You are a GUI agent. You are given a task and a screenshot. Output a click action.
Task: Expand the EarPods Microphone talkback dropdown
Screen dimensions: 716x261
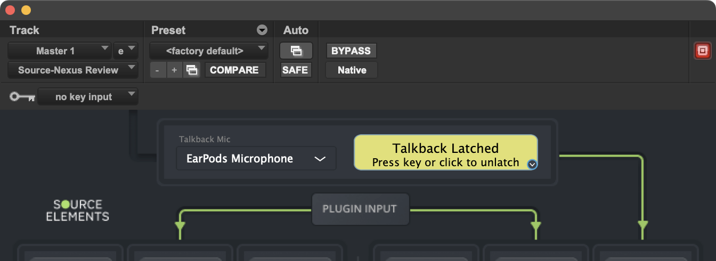click(256, 159)
